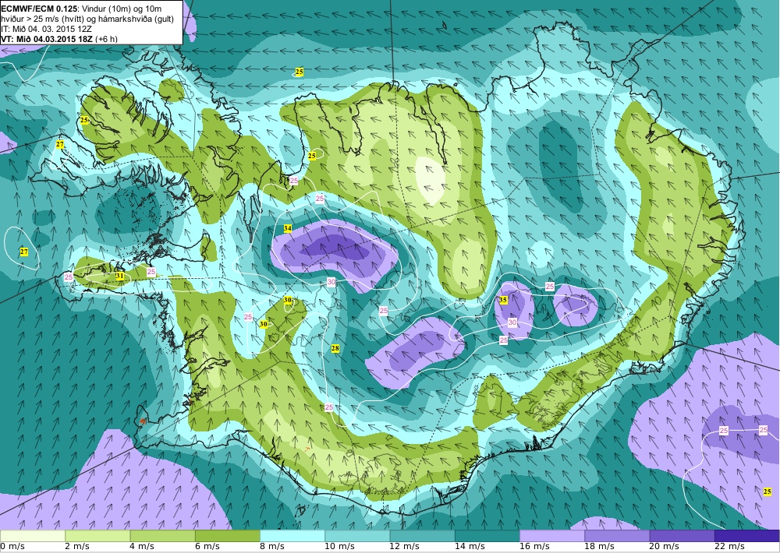Pick the 4 m/s legend color swatch

163,536
